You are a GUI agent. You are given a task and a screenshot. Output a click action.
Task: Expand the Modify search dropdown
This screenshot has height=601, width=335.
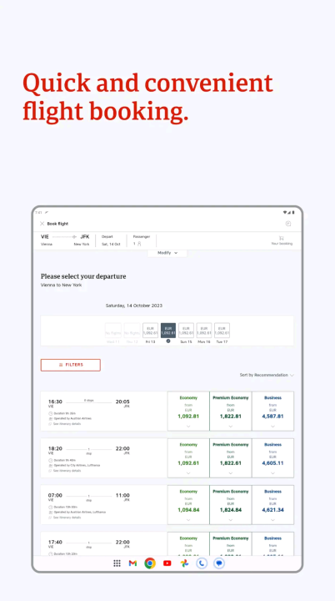click(x=167, y=253)
